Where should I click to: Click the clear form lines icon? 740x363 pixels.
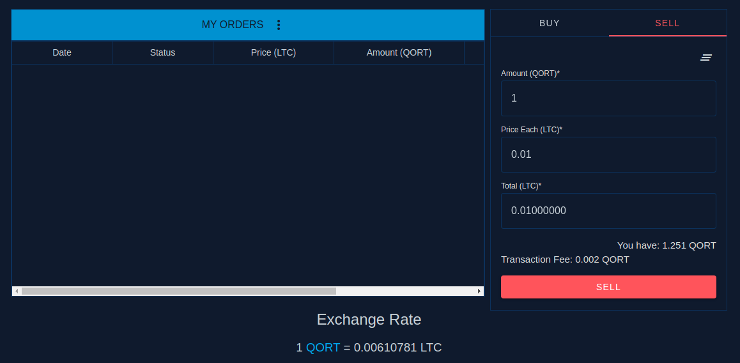[706, 58]
